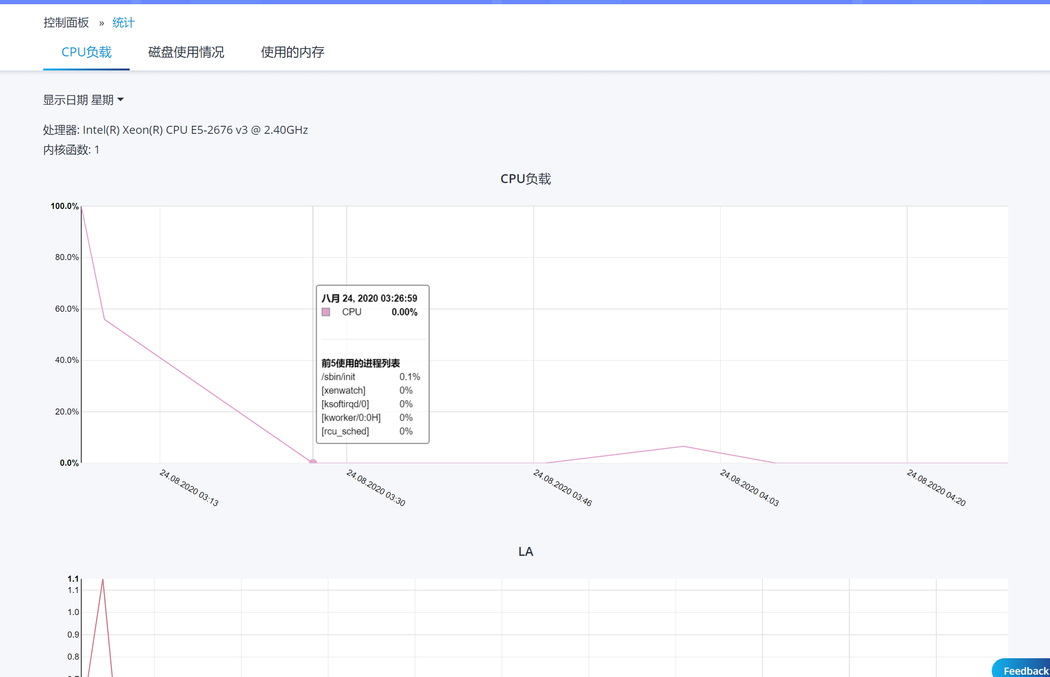Click the x-axis label 24.08.2020 03:30
Screen dimensions: 1050x677
click(376, 487)
